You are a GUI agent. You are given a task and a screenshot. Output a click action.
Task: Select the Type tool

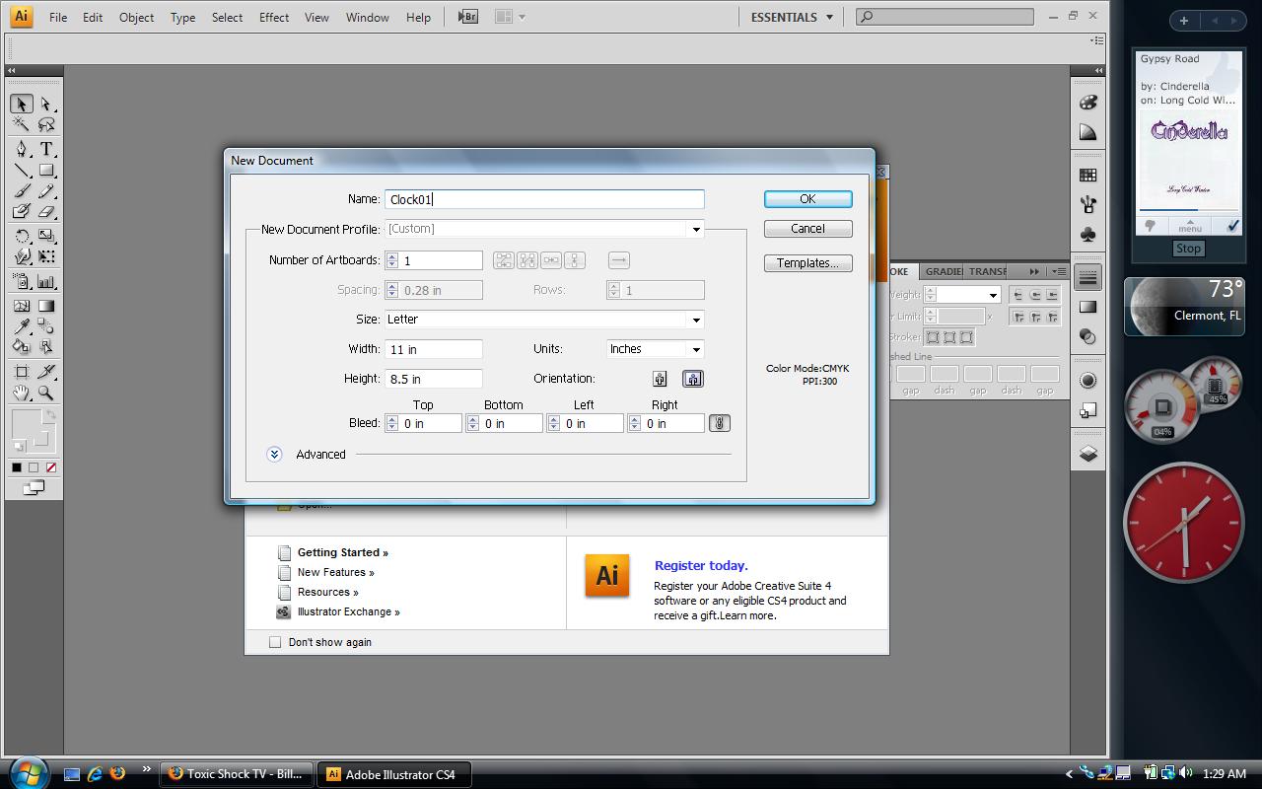46,149
